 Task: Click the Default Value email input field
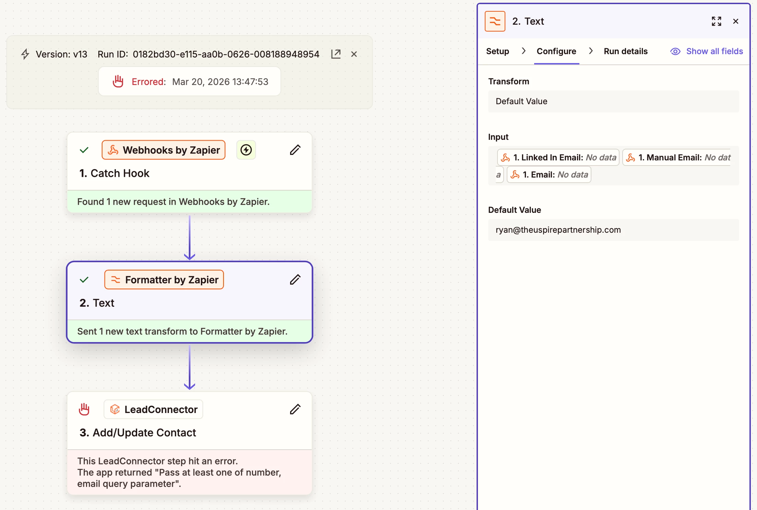613,230
